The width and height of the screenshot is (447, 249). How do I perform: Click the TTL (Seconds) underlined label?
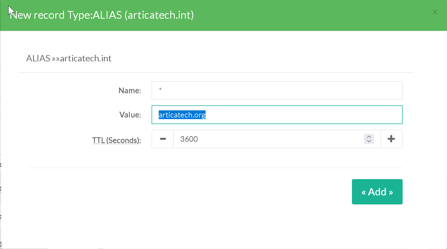[117, 140]
